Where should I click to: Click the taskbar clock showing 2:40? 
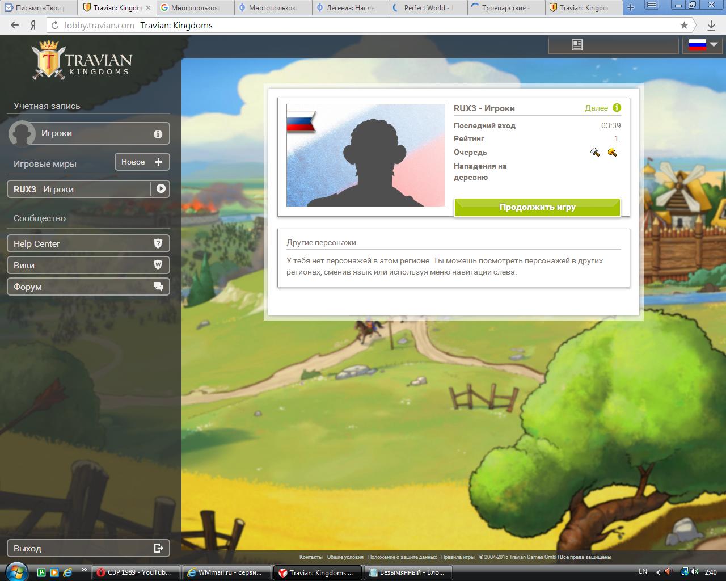point(711,572)
